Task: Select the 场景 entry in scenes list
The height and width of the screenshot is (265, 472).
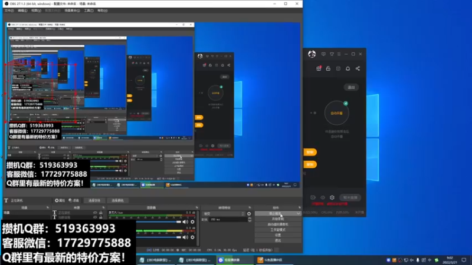Action: tap(26, 213)
